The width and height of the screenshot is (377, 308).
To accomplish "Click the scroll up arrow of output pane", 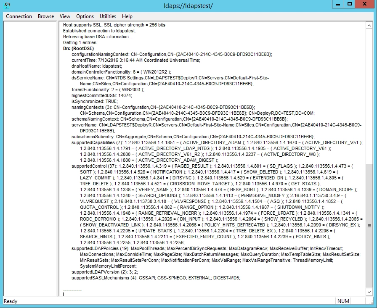I will [369, 25].
